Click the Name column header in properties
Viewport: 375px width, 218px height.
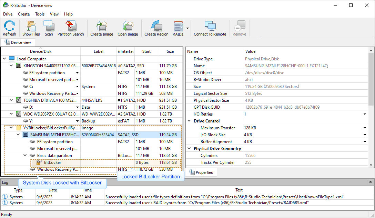215,51
